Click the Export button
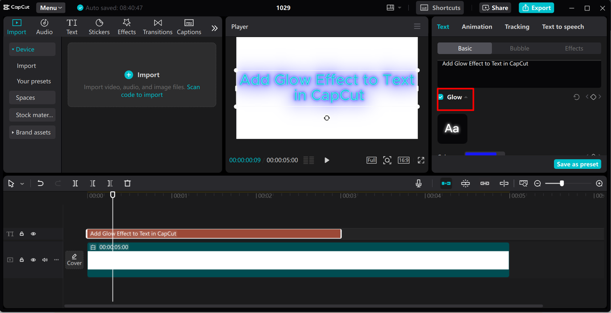 pos(537,8)
